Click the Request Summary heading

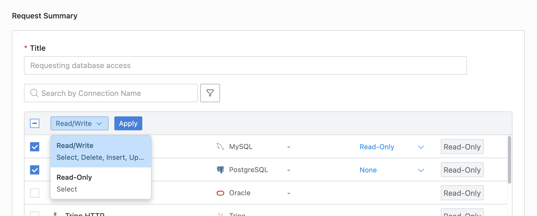pos(45,16)
